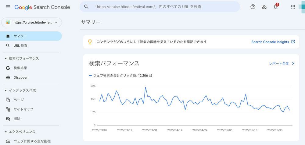Open URL 検査 in the sidebar
The width and height of the screenshot is (305, 145).
[20, 46]
